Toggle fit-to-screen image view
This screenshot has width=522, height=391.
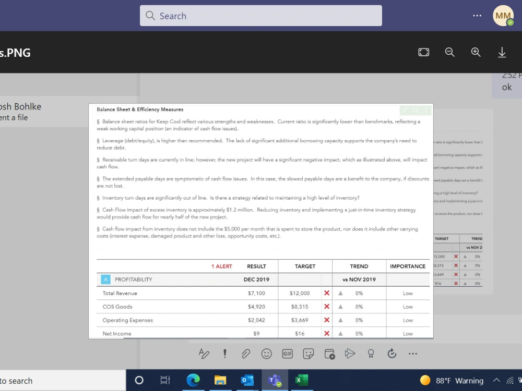423,52
